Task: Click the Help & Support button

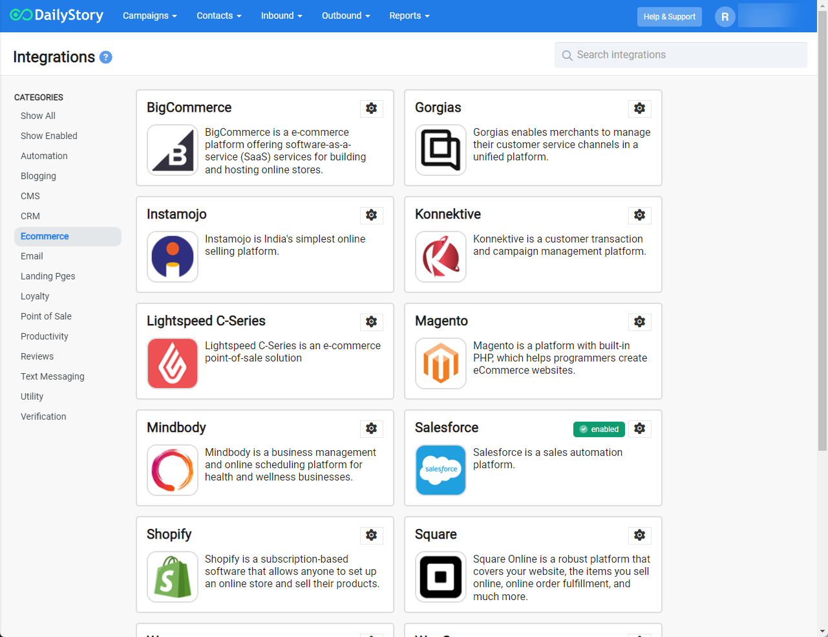Action: 670,17
